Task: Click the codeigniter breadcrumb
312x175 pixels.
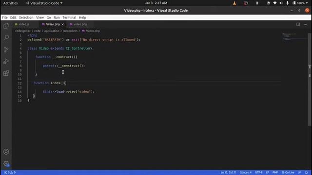Action: point(23,31)
